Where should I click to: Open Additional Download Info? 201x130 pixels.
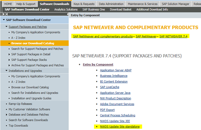(152, 10)
